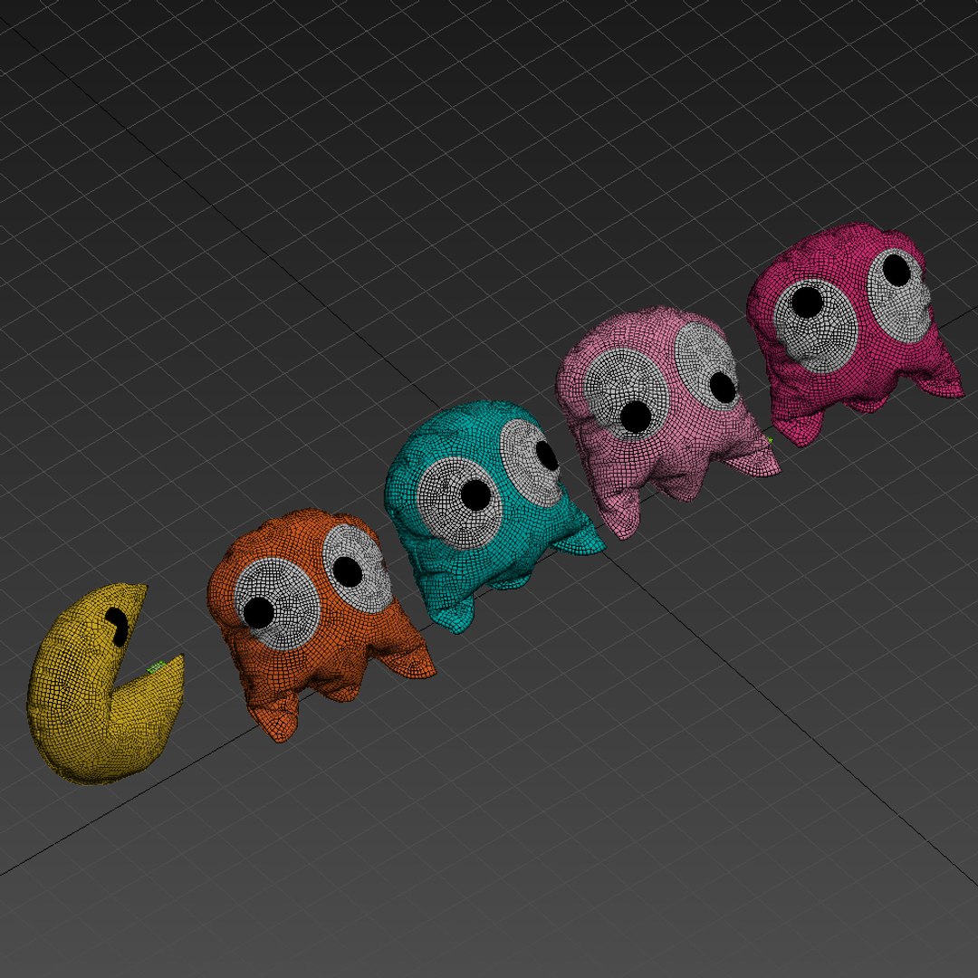Screen dimensions: 978x978
Task: Click the orange ghost's left black pupil
Action: [257, 612]
